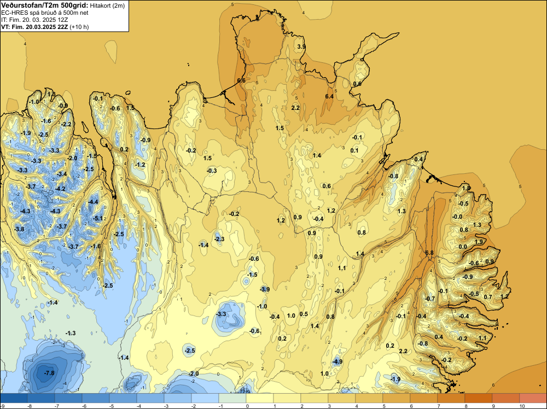Click the temperature value '-3.8'
The image size is (547, 409).
[20, 229]
